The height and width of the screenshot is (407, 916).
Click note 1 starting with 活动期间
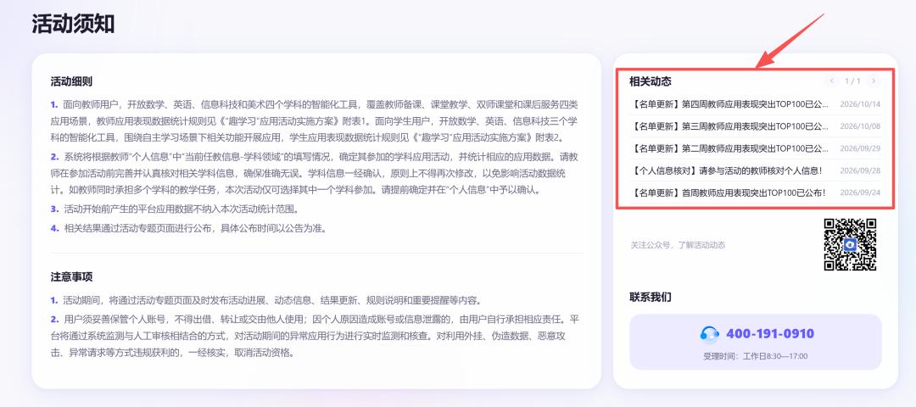[x=265, y=301]
